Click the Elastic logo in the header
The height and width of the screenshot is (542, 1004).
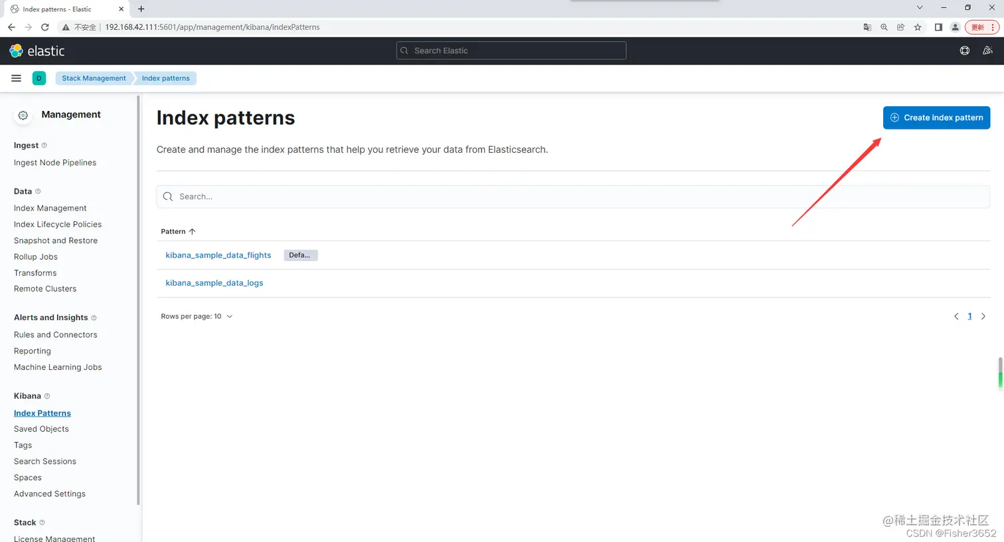pyautogui.click(x=37, y=51)
